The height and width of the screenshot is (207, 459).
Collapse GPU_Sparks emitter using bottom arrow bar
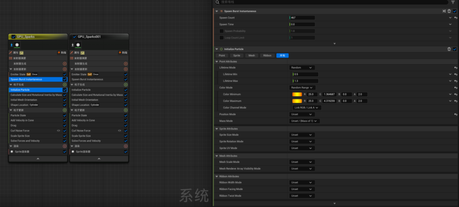pos(38,159)
